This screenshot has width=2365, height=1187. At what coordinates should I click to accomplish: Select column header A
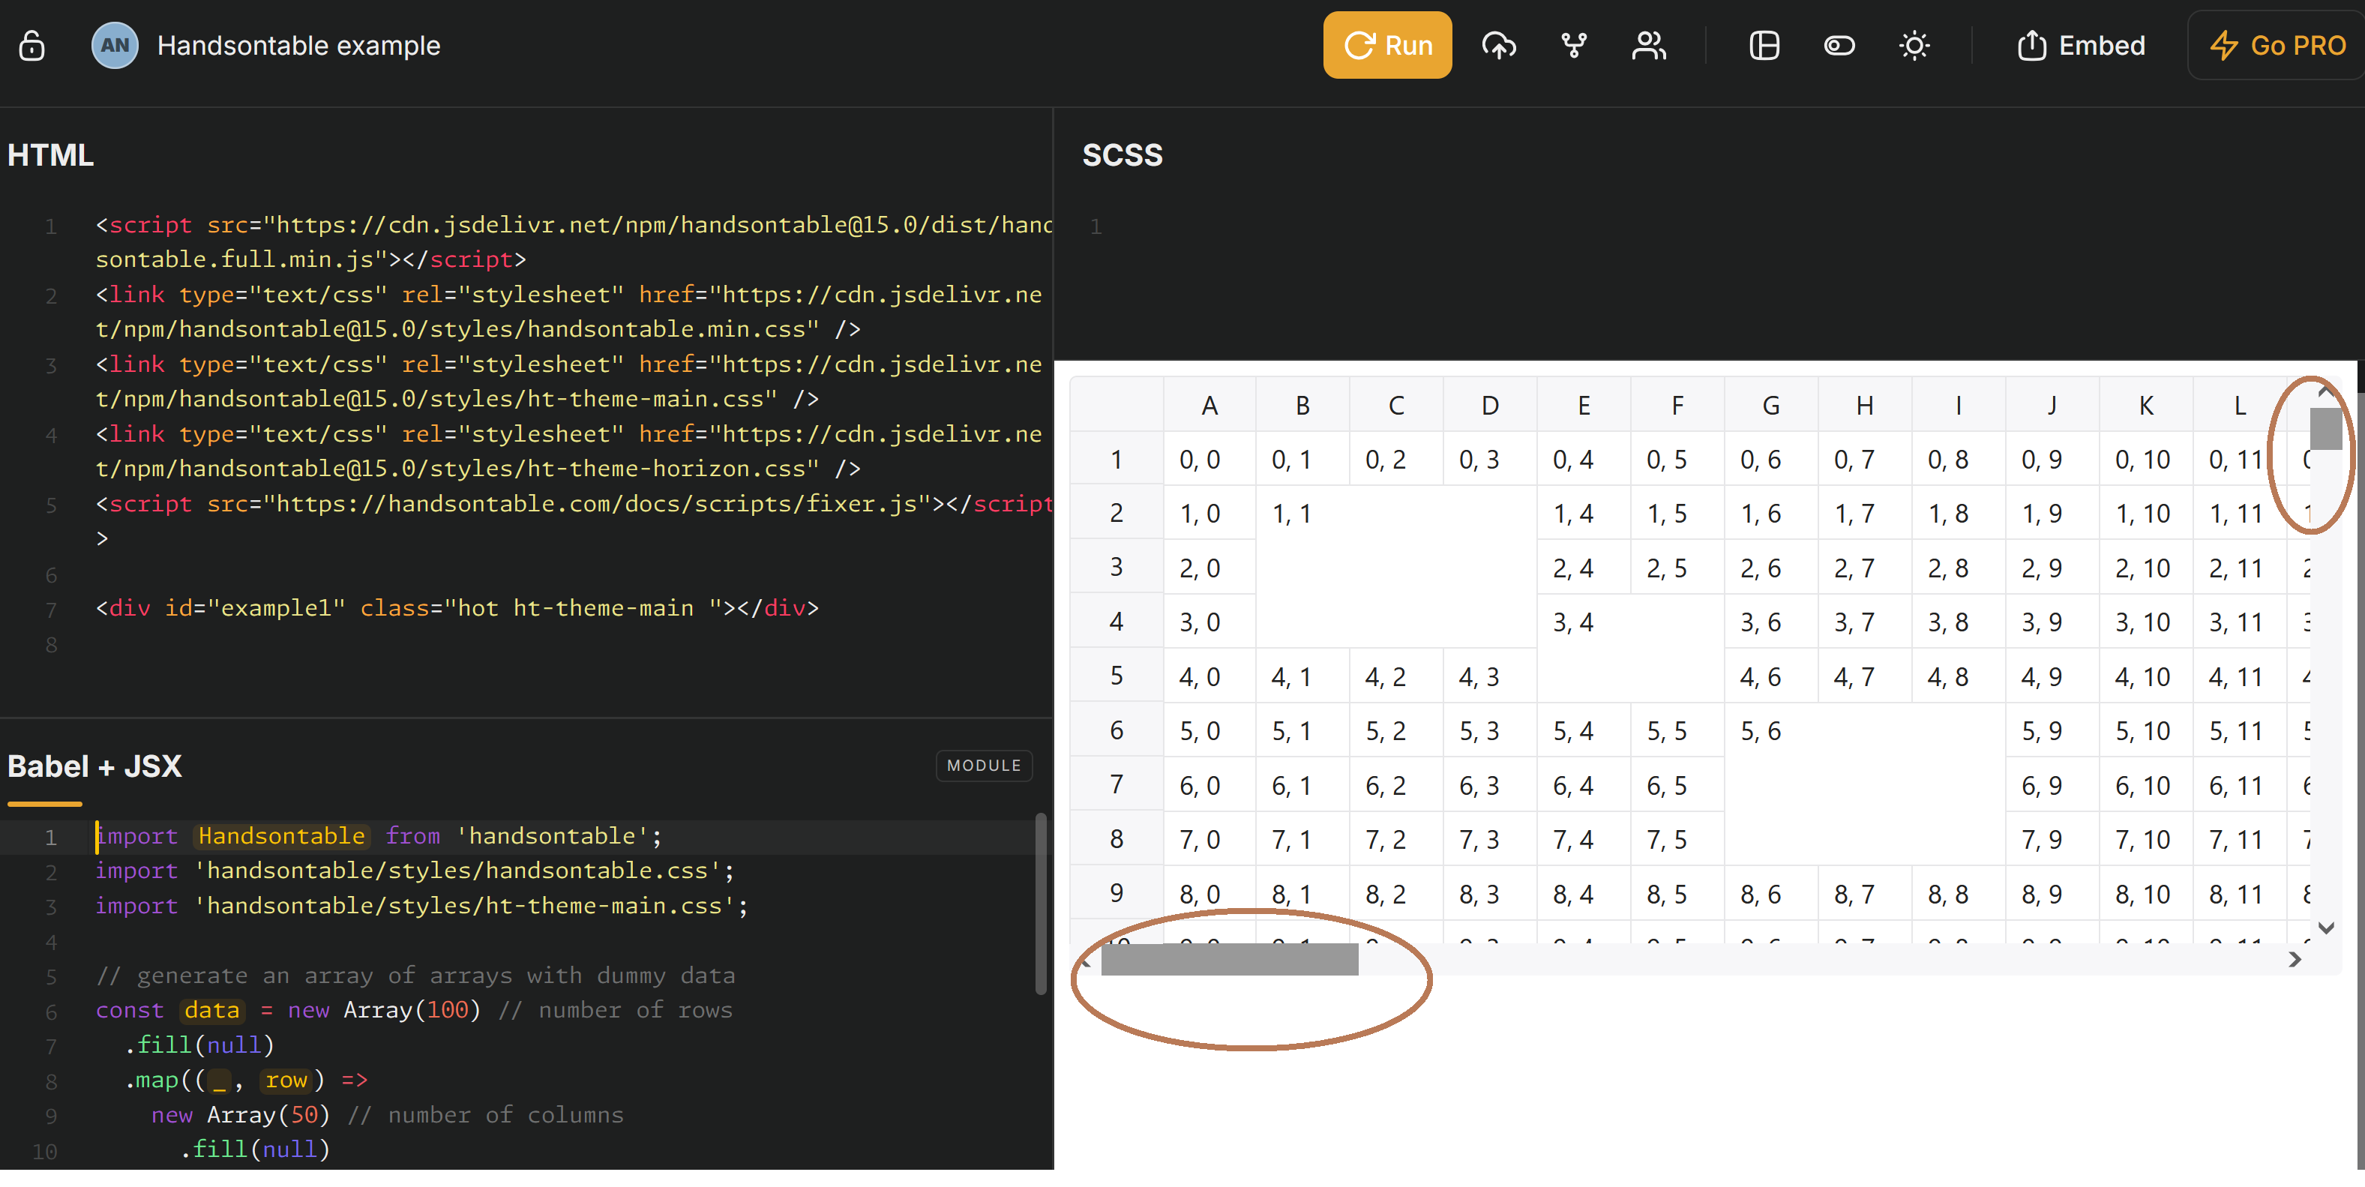click(1209, 405)
